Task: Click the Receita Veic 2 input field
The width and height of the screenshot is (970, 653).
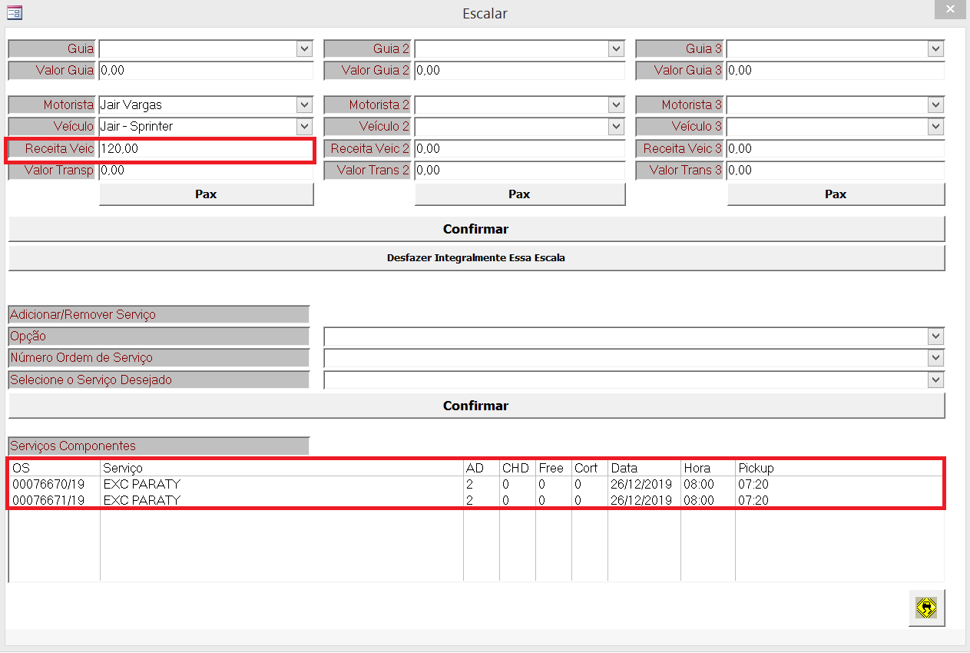Action: (x=518, y=149)
